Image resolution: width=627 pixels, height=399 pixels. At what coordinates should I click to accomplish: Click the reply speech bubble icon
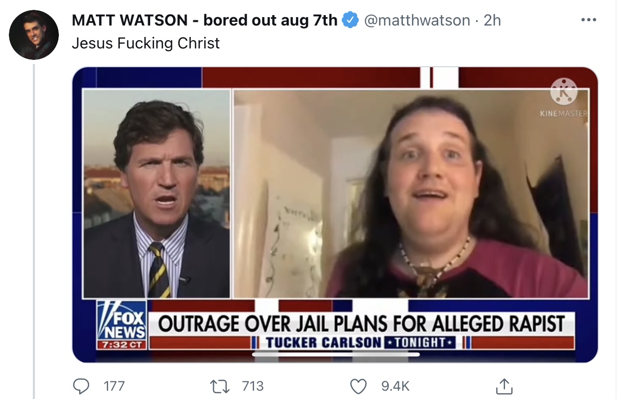(80, 386)
